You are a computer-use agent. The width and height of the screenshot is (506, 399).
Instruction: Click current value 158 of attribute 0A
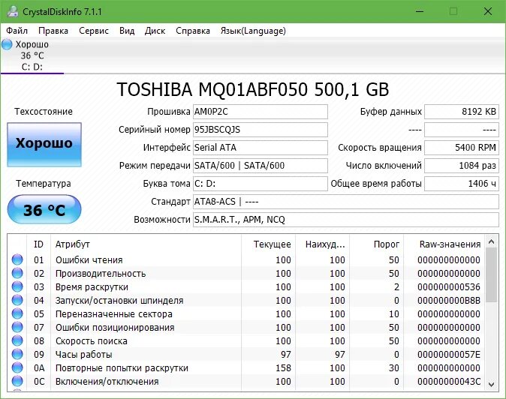283,368
